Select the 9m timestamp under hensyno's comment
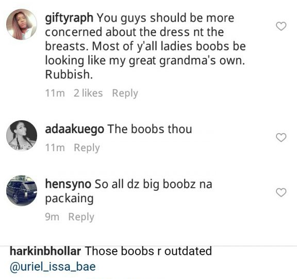 [x=52, y=217]
